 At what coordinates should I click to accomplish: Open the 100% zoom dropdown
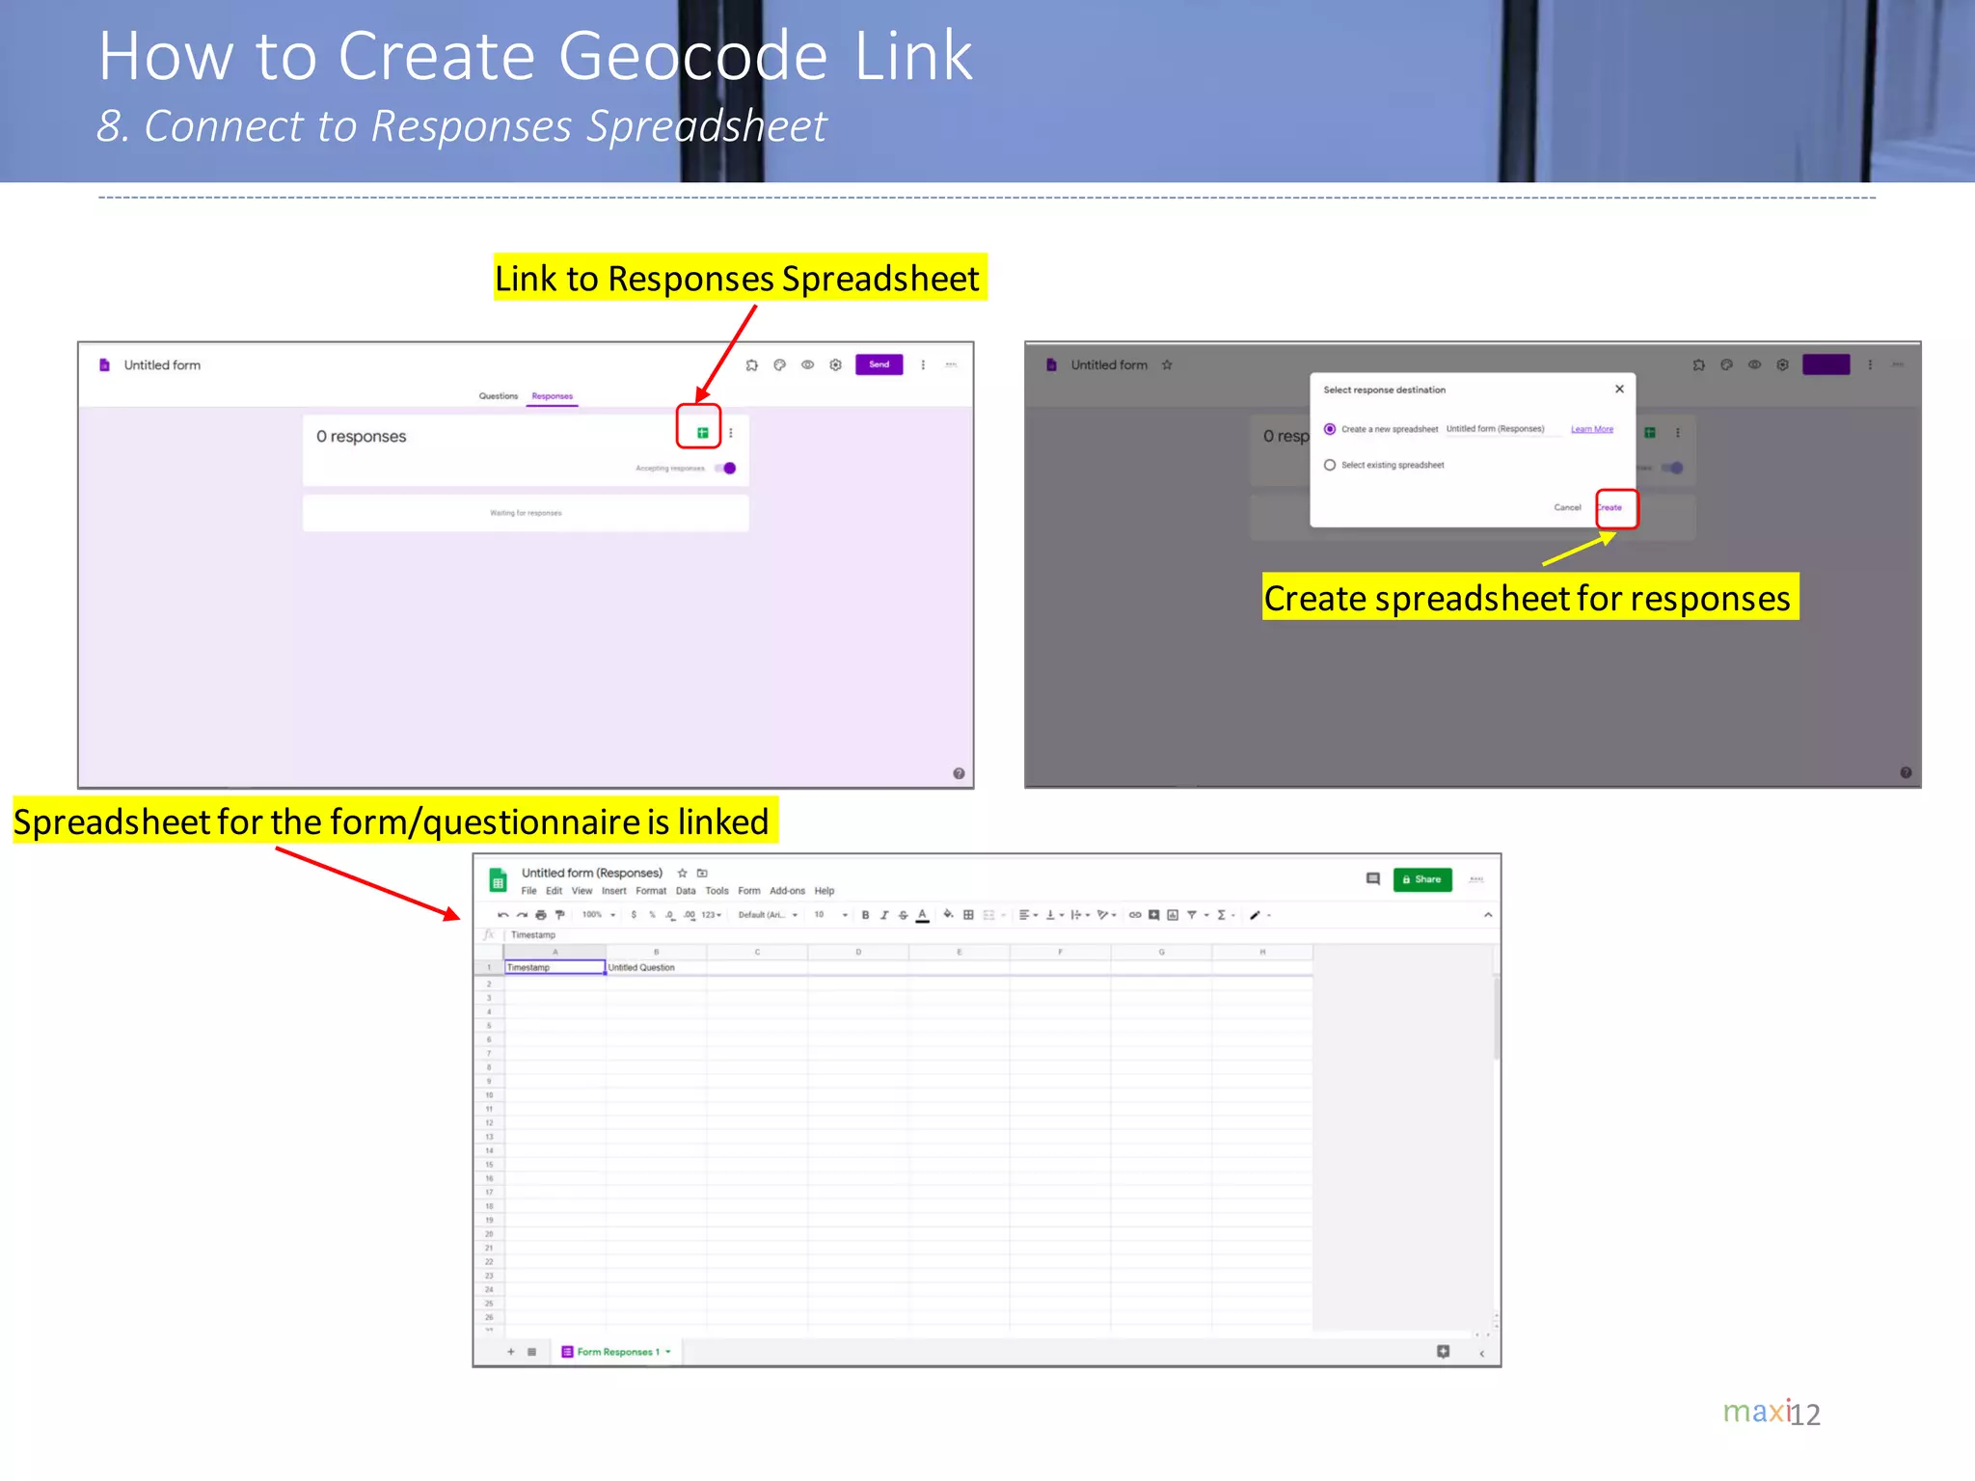click(x=598, y=915)
